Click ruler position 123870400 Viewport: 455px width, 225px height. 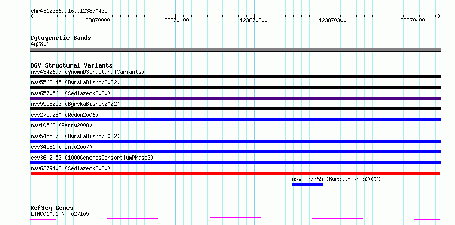click(411, 20)
